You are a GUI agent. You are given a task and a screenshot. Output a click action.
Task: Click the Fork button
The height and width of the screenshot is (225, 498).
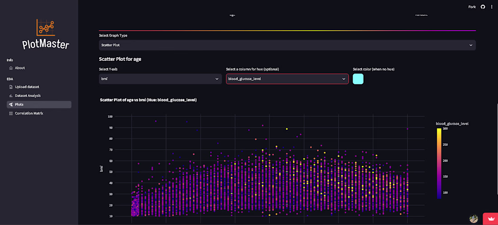tap(472, 7)
